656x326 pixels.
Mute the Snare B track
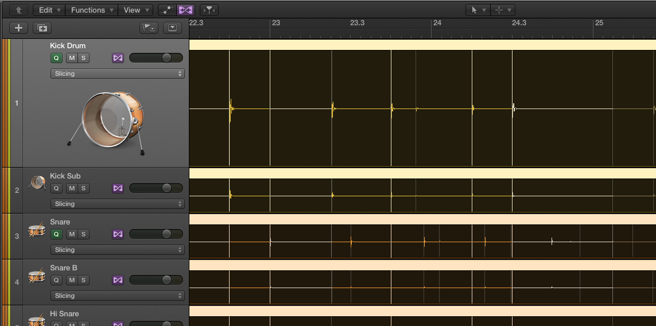(72, 280)
